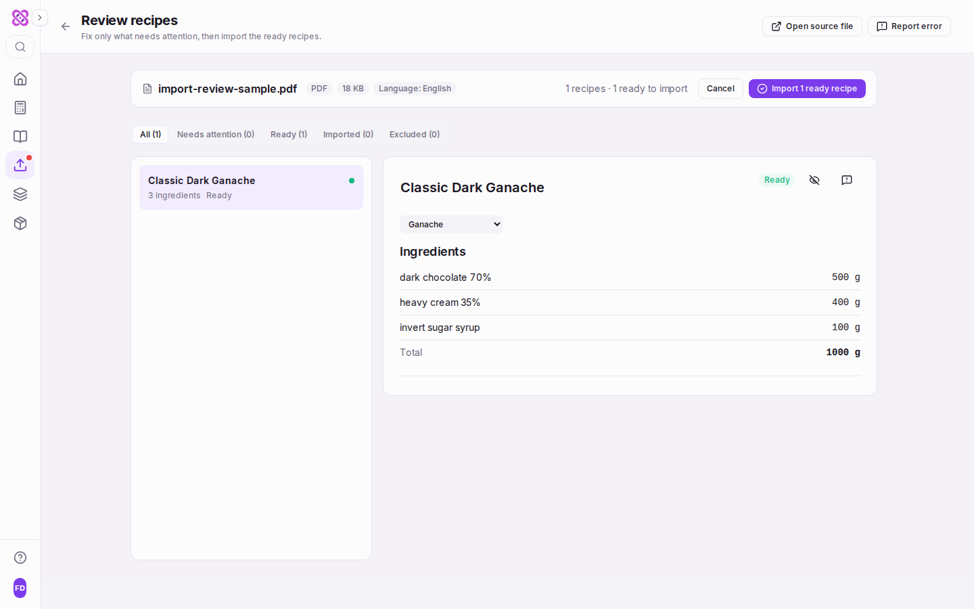This screenshot has width=974, height=609.
Task: Open the recipe book icon in sidebar
Action: (20, 137)
